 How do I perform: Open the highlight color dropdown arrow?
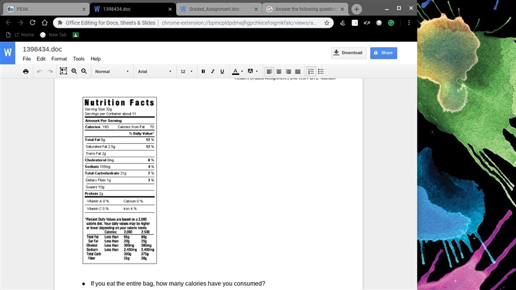[x=257, y=72]
